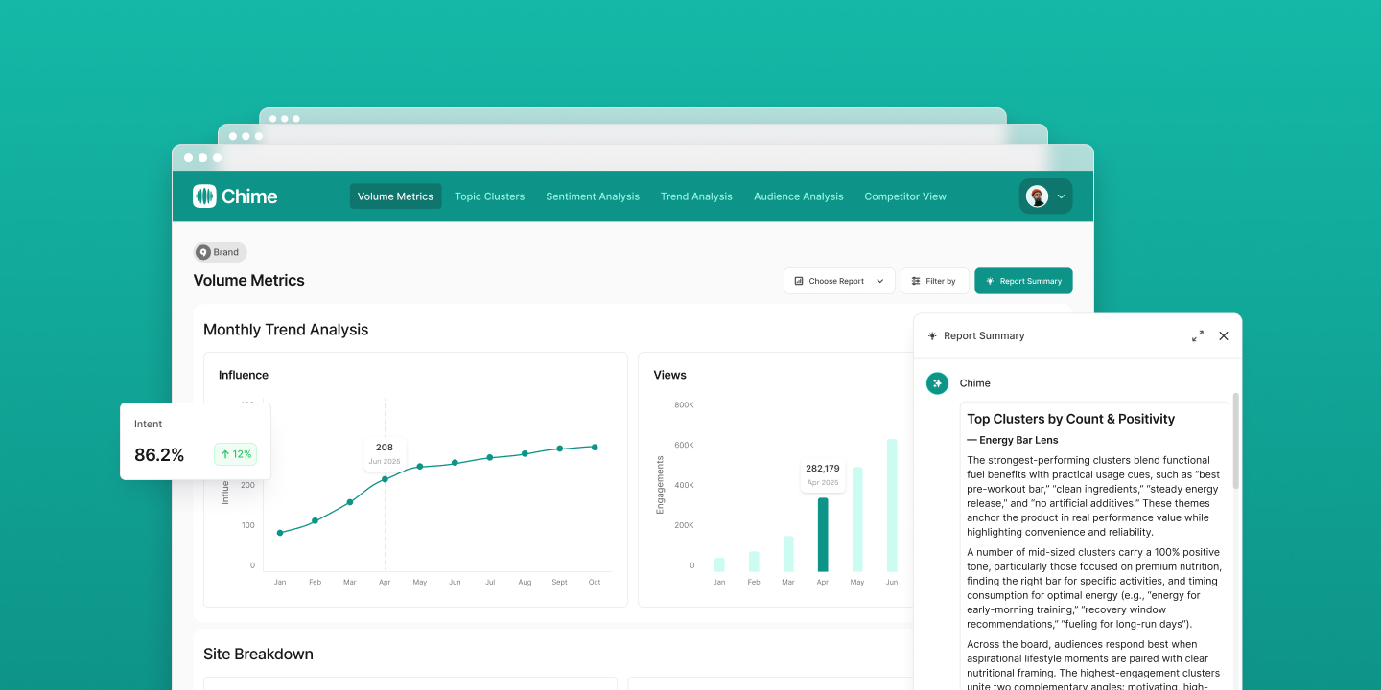Click the Chime logo icon
This screenshot has width=1381, height=690.
(205, 195)
